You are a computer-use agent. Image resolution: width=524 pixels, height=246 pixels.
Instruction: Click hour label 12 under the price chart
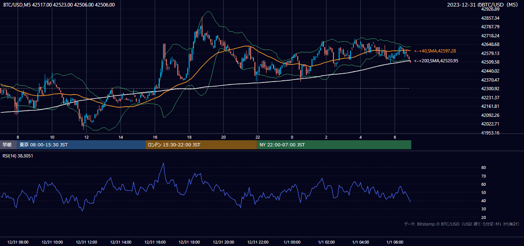point(87,137)
